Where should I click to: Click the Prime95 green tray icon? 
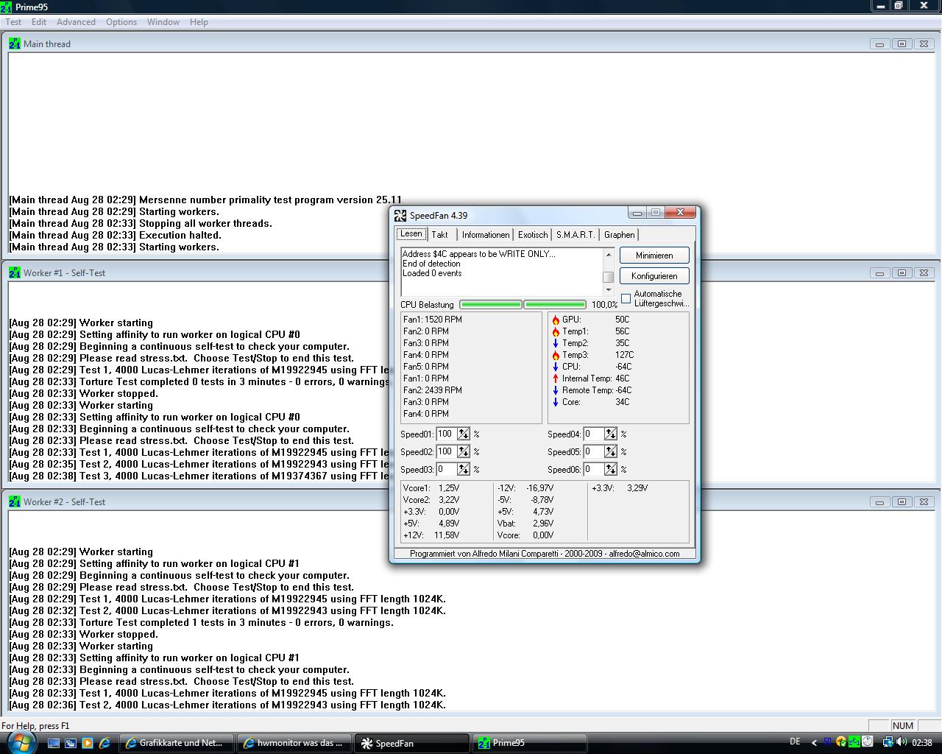[854, 742]
